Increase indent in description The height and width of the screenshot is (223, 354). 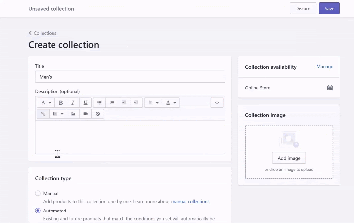coord(136,103)
